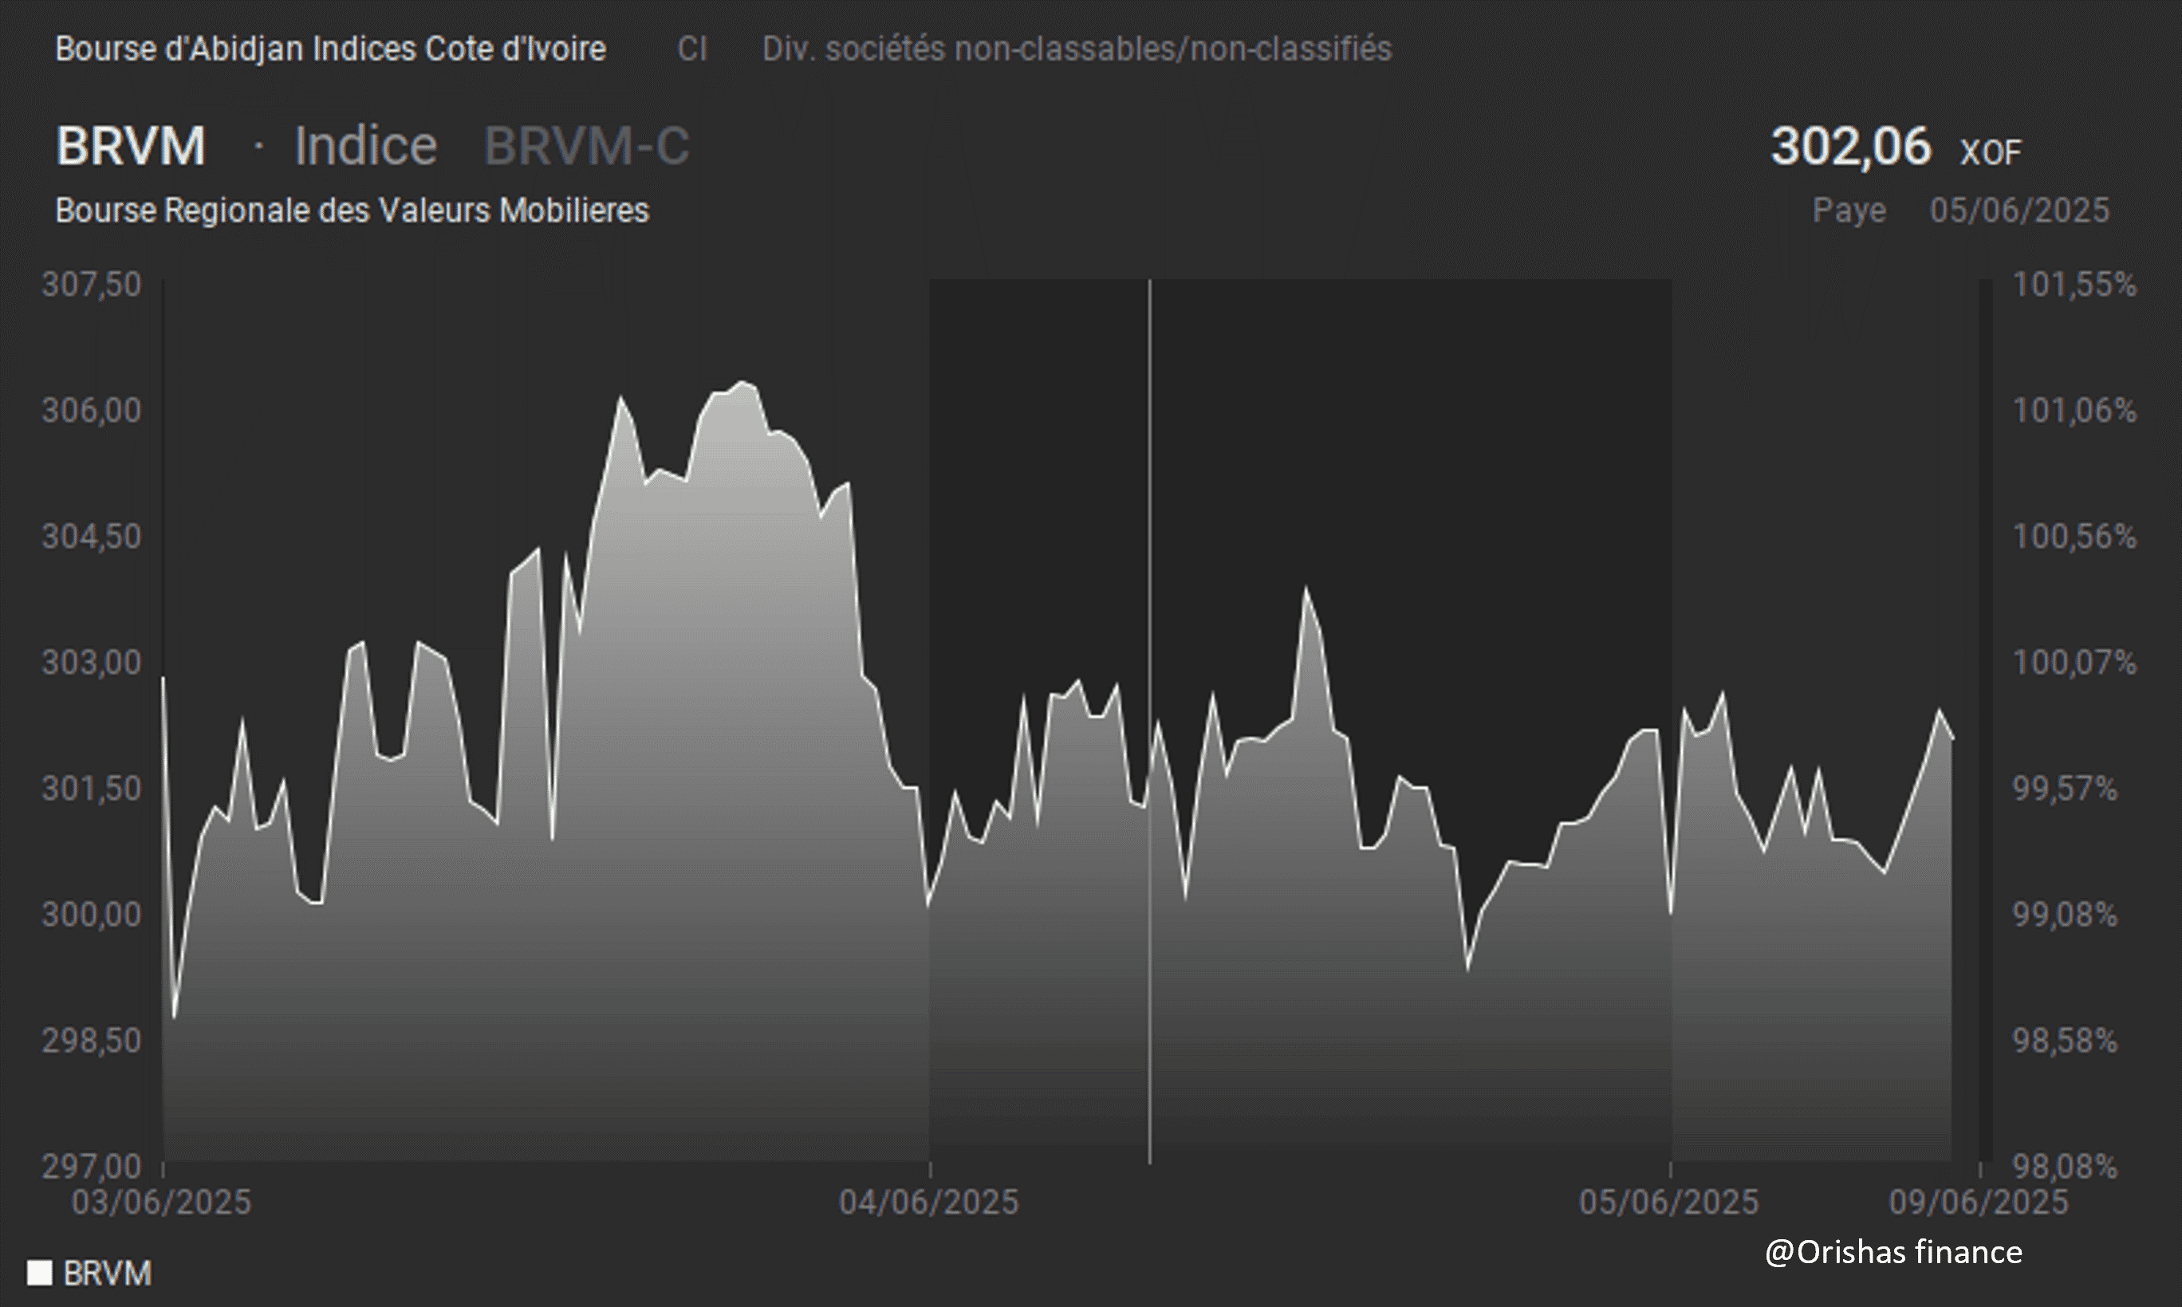This screenshot has height=1307, width=2182.
Task: Click the 98,08% right axis value
Action: point(2065,1166)
